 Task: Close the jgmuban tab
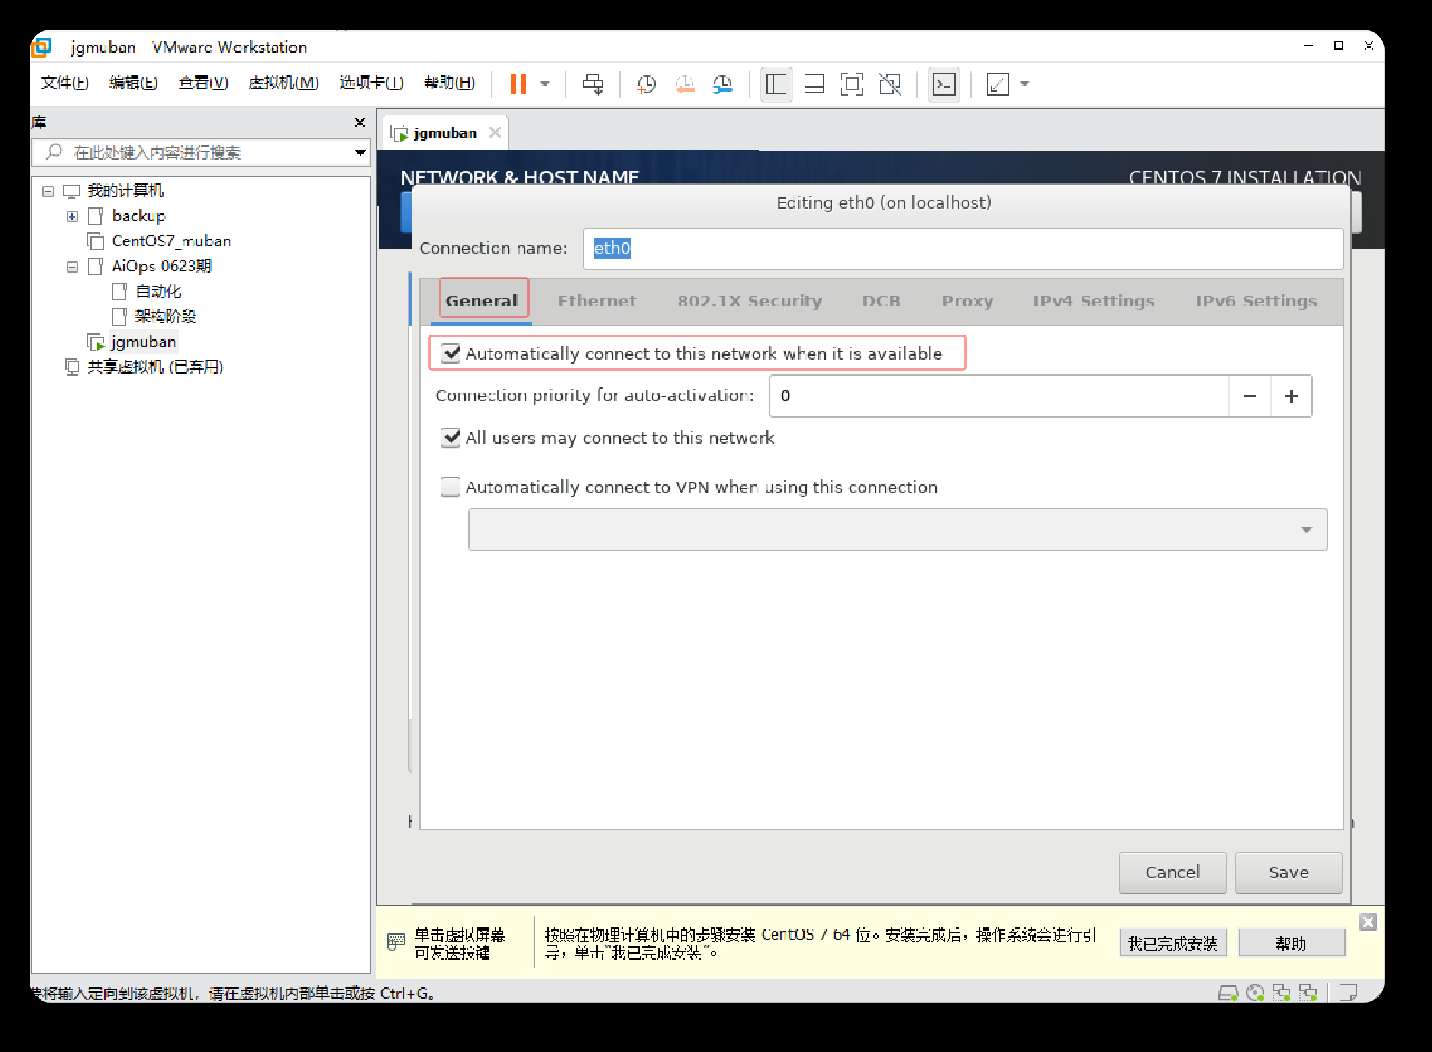click(495, 133)
